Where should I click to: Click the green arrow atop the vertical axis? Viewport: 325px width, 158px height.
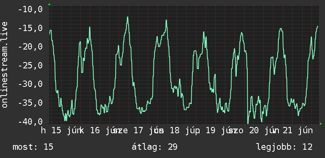(x=49, y=4)
